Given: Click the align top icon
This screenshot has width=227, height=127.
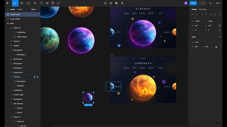Looking at the screenshot, I should tap(206, 14).
